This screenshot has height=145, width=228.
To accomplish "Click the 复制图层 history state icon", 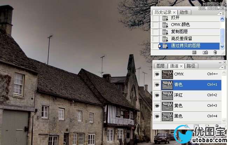I will tap(165, 32).
